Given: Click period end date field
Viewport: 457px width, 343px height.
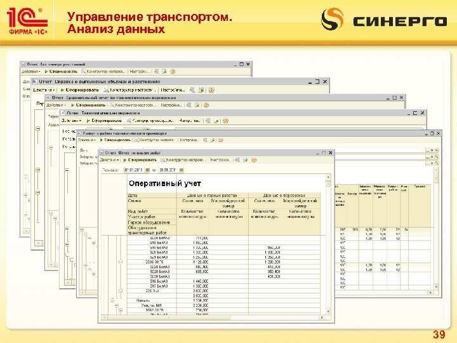Looking at the screenshot, I should click(168, 170).
